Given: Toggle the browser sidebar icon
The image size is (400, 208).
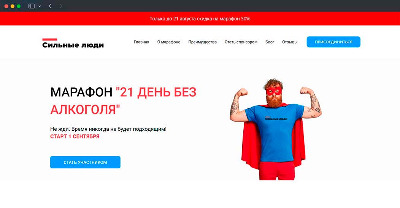Looking at the screenshot, I should point(32,6).
